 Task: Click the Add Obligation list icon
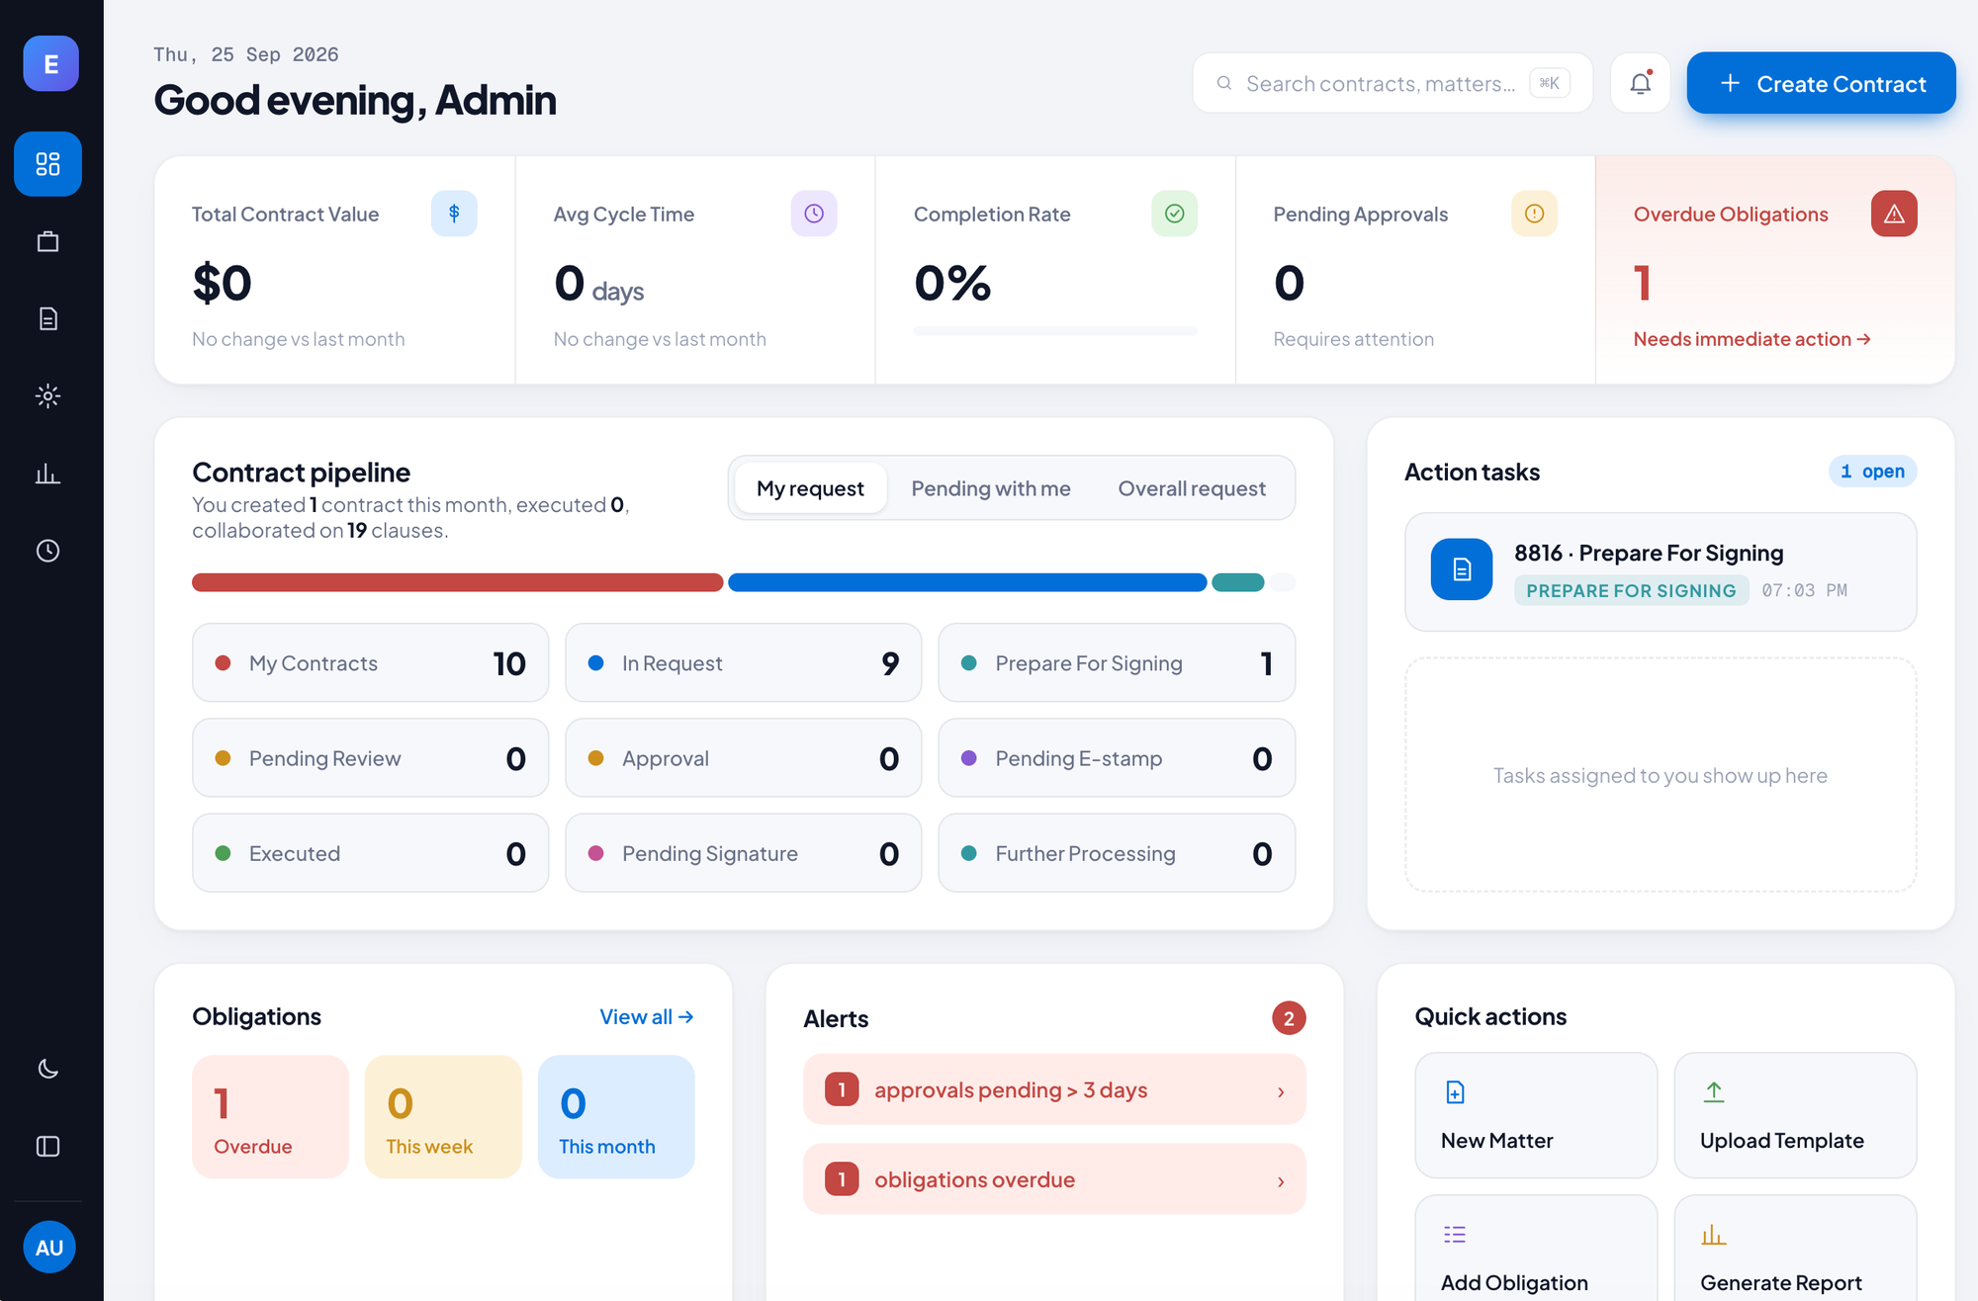[1455, 1235]
